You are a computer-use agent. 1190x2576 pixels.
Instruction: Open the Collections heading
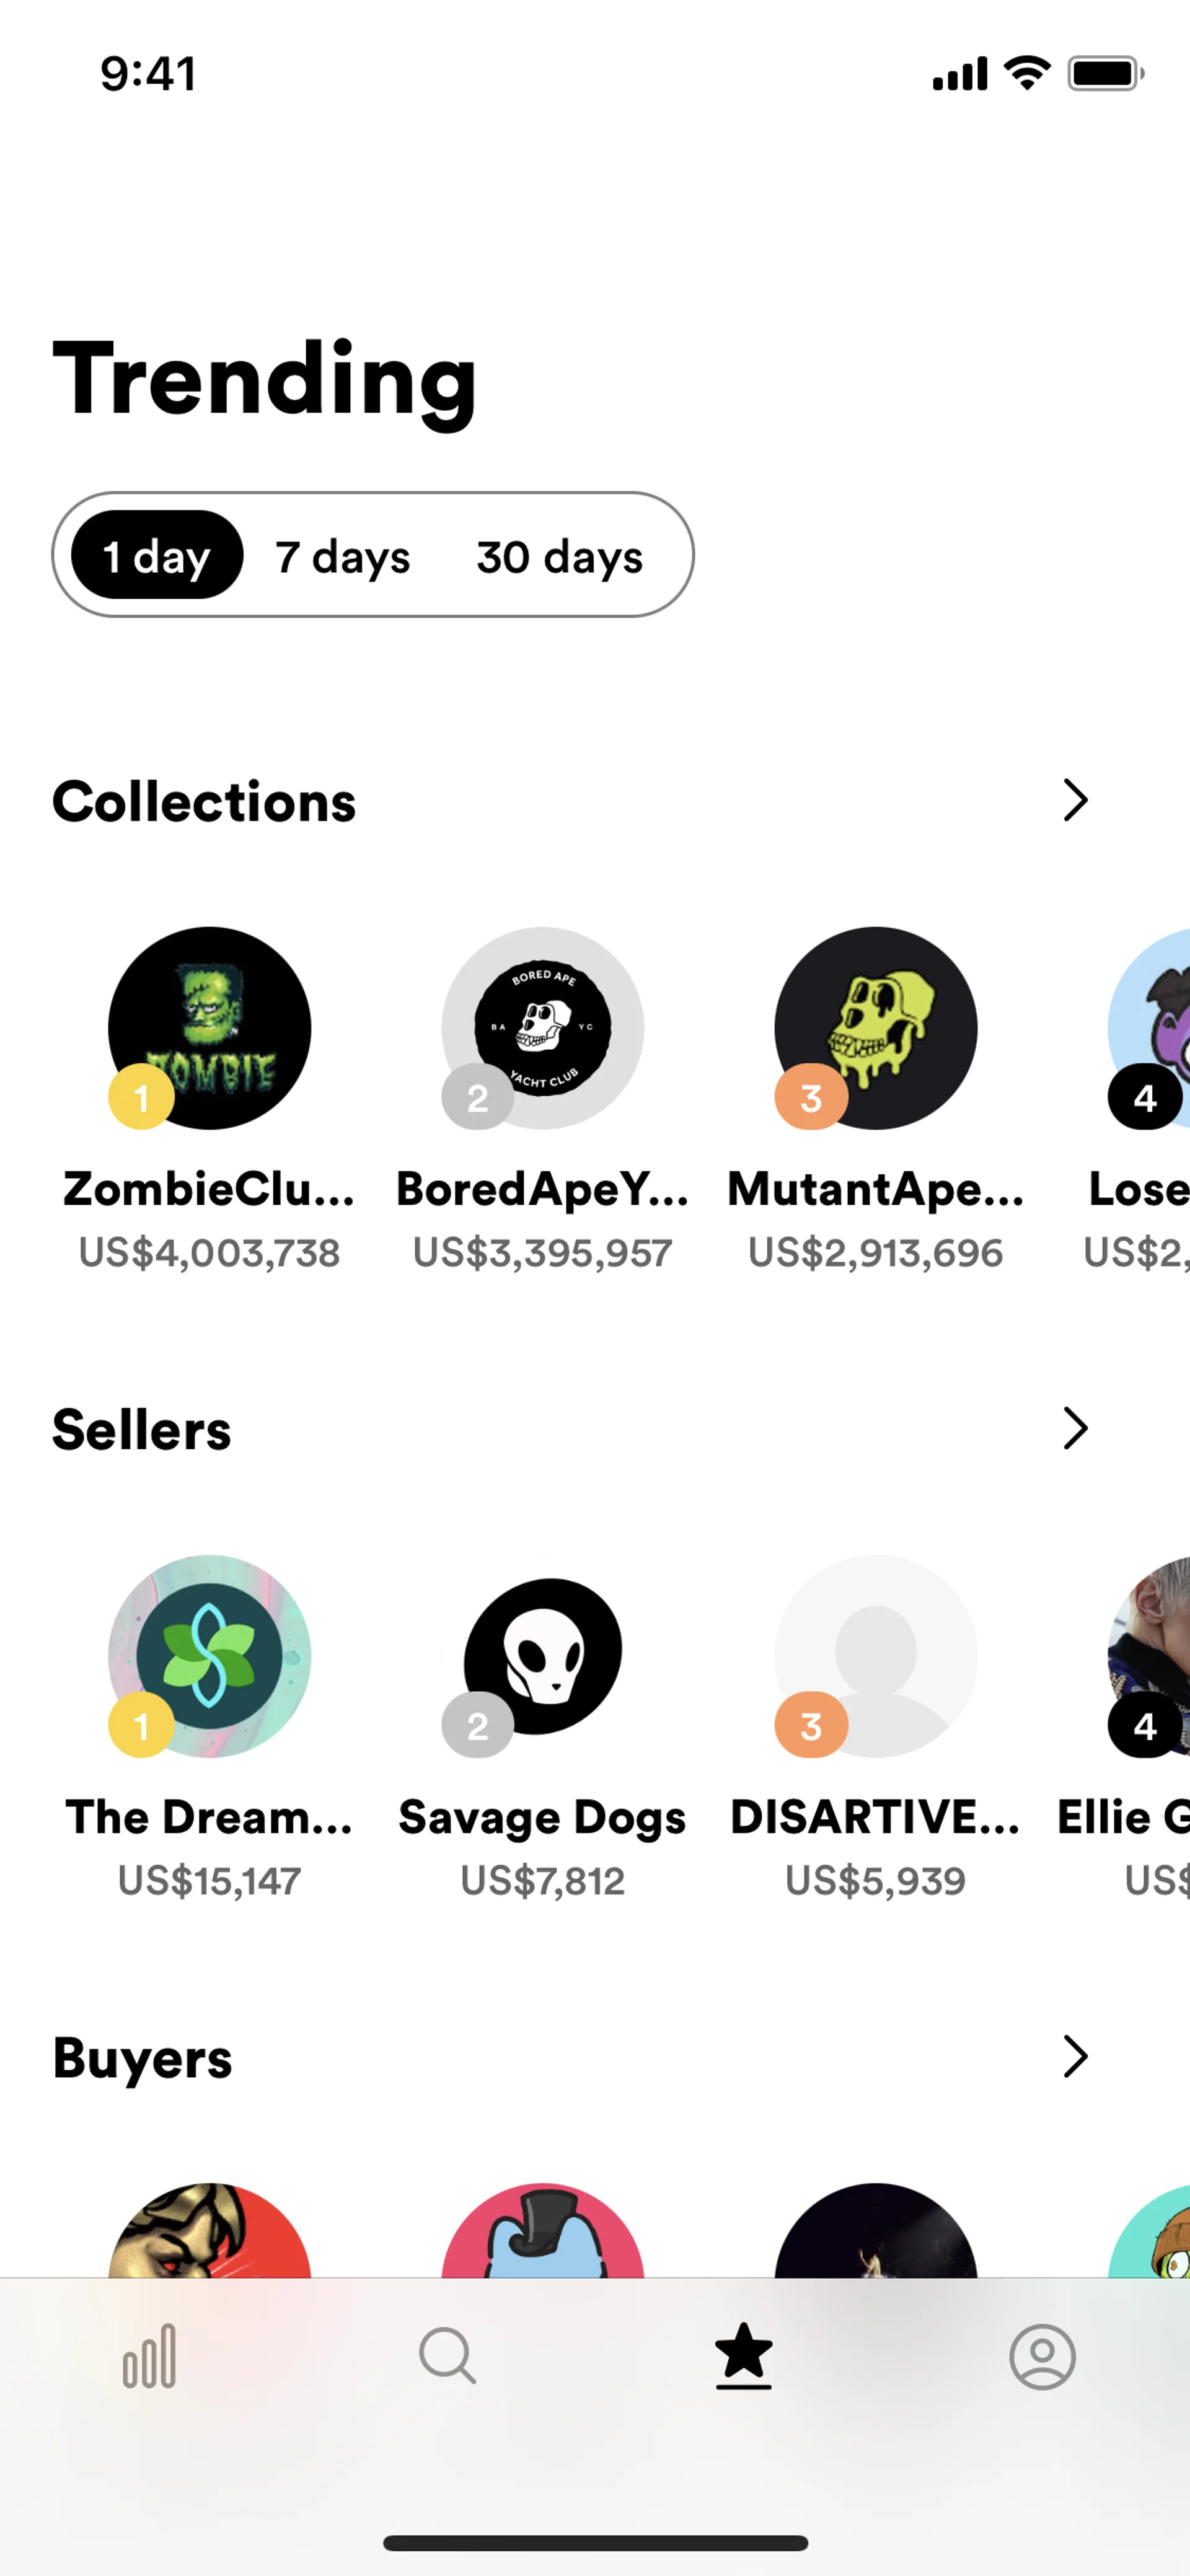point(204,802)
